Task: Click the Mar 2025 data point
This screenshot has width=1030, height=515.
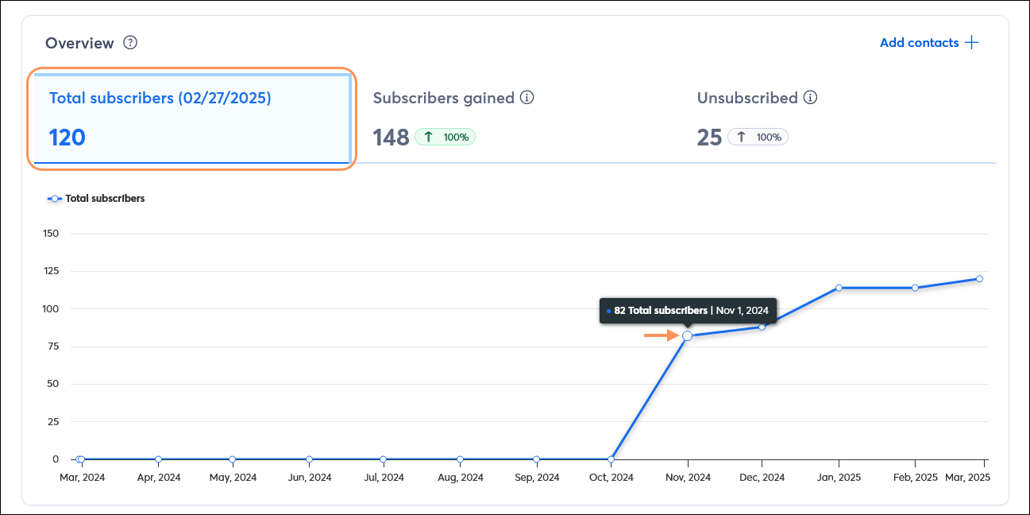Action: tap(979, 279)
